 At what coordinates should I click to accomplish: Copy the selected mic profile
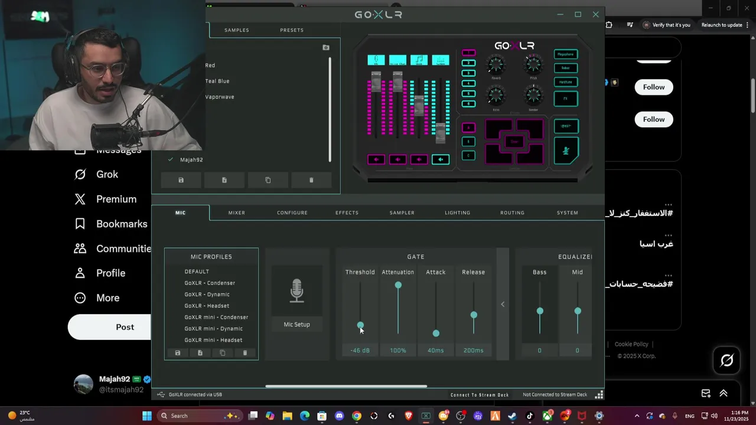point(223,353)
